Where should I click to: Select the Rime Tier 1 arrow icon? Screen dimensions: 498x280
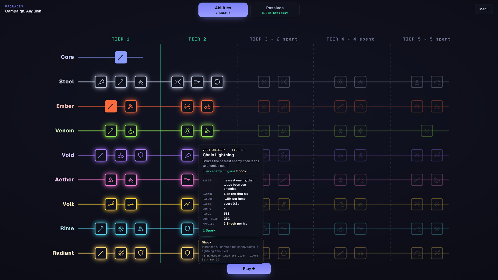coord(101,229)
